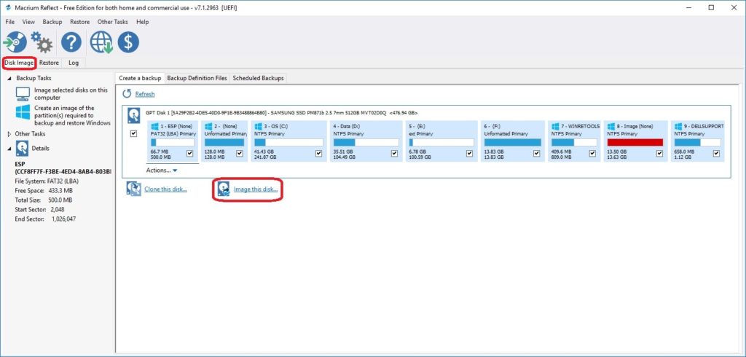Collapse the Backup Tasks section
Viewport: 746px width, 357px height.
9,78
